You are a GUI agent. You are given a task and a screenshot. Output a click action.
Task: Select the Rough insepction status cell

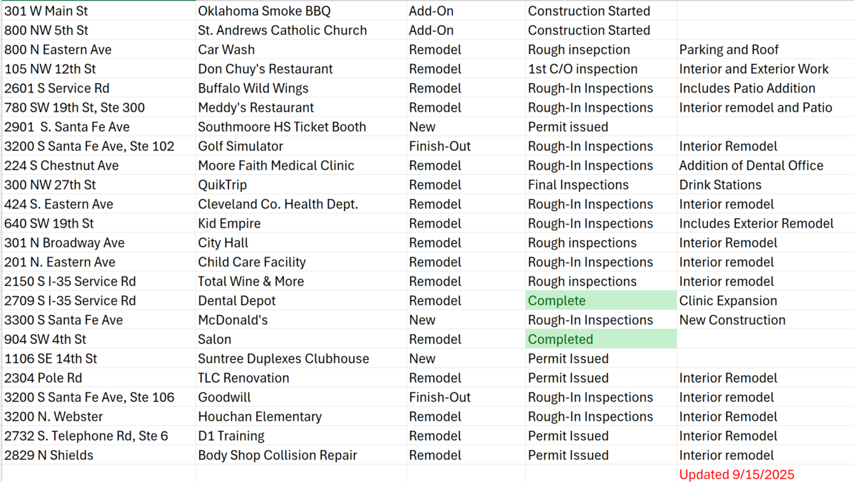[x=601, y=50]
